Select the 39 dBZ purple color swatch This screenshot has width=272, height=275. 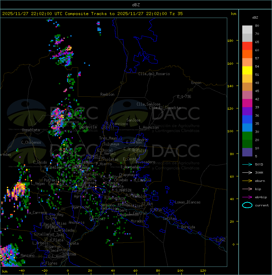(x=247, y=111)
